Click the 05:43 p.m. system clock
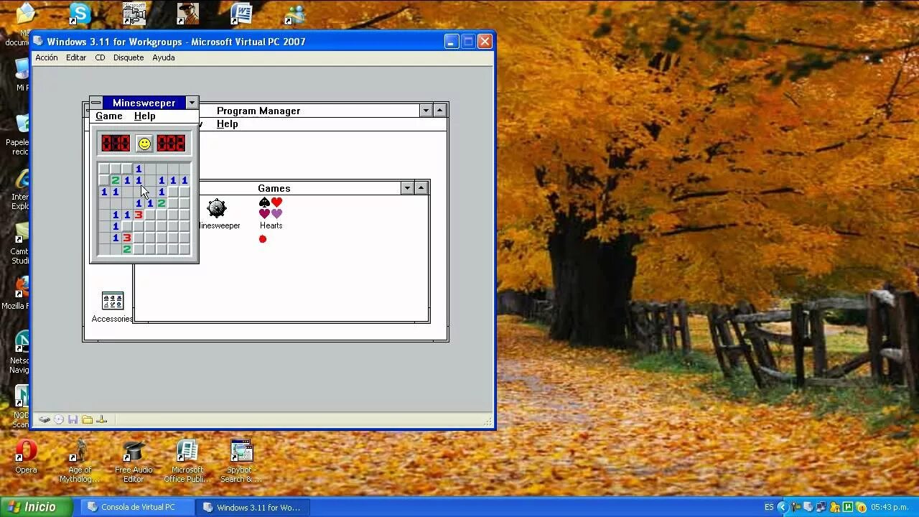Screen dimensions: 919x517 click(x=890, y=507)
